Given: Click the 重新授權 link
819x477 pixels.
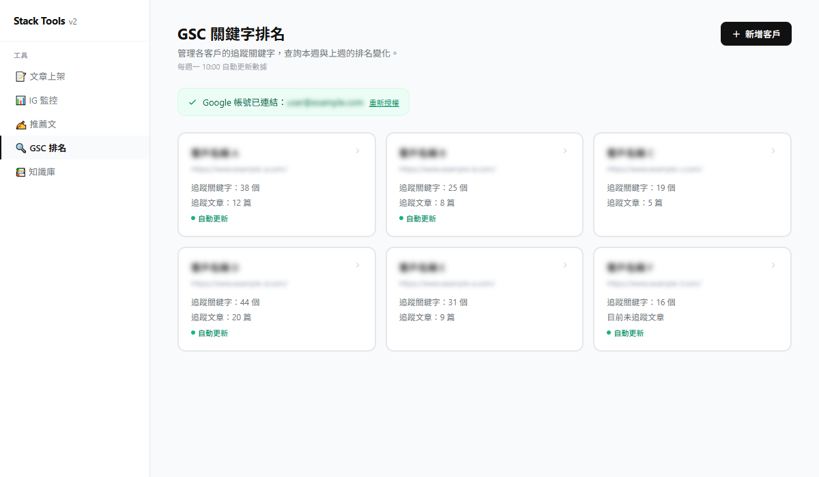Looking at the screenshot, I should tap(384, 103).
